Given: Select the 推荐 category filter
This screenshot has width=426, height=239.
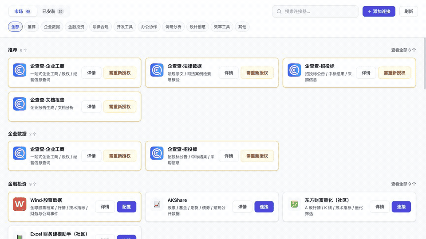Looking at the screenshot, I should (x=32, y=27).
